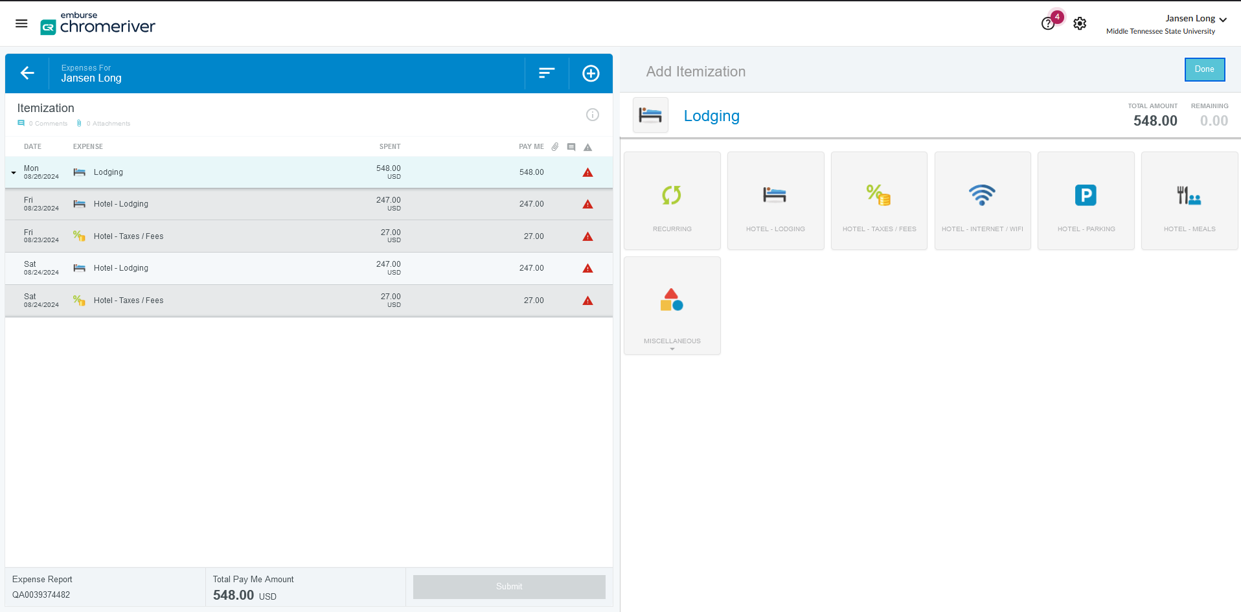This screenshot has width=1241, height=612.
Task: Open the settings gear icon
Action: pyautogui.click(x=1080, y=24)
